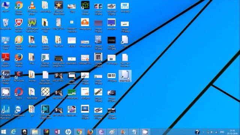Open the 'movies' folder
The height and width of the screenshot is (135, 240).
(x=32, y=76)
